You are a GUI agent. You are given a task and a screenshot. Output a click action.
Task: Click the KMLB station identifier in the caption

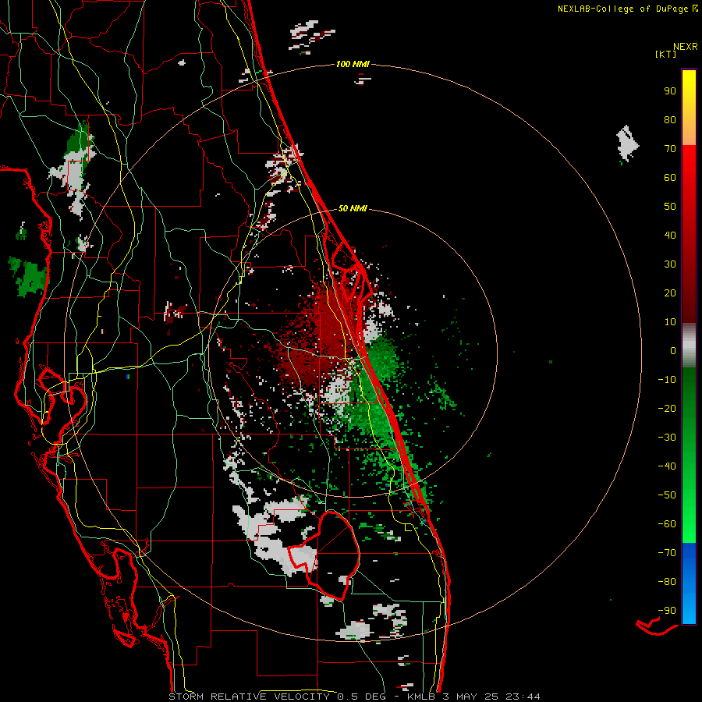[x=421, y=697]
